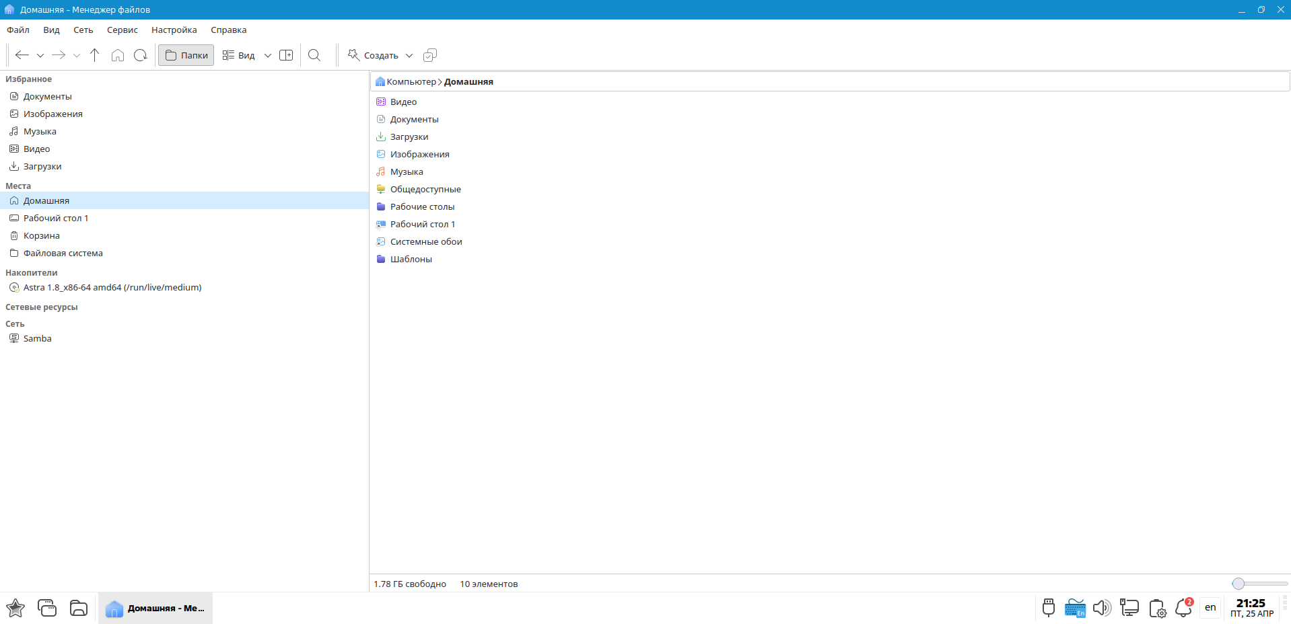The height and width of the screenshot is (624, 1291).
Task: Navigate up to the parent folder
Action: (94, 55)
